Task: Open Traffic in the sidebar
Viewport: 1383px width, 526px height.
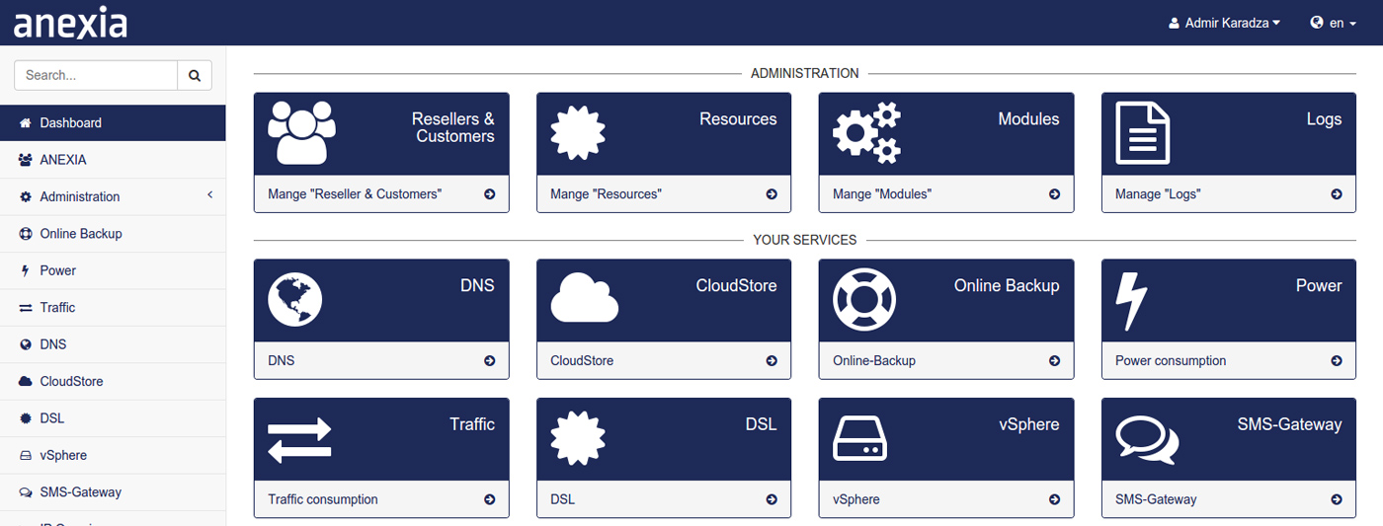Action: (x=113, y=308)
